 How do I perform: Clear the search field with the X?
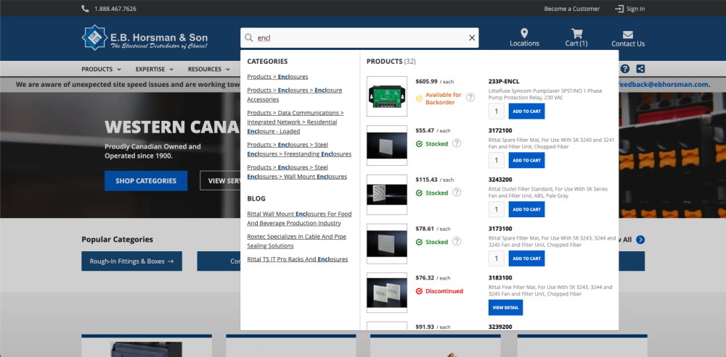pyautogui.click(x=472, y=38)
